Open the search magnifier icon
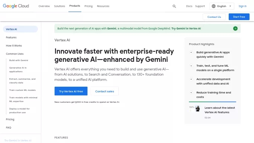This screenshot has height=143, width=254. (174, 6)
